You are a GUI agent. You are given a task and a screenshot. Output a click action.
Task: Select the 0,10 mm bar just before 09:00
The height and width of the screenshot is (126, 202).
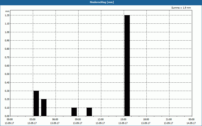click(x=74, y=112)
